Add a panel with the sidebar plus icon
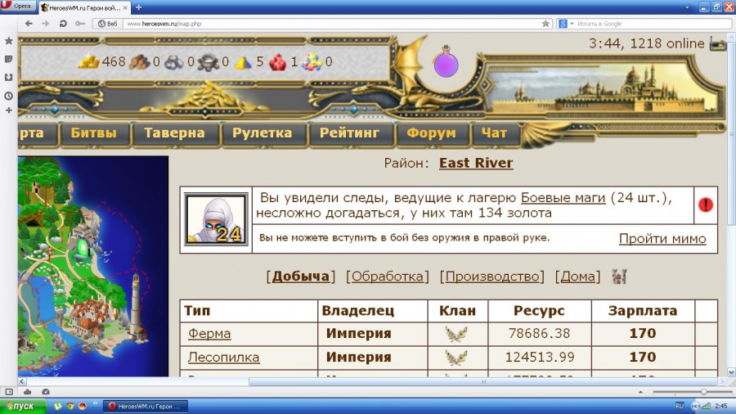This screenshot has width=736, height=414. (x=8, y=110)
